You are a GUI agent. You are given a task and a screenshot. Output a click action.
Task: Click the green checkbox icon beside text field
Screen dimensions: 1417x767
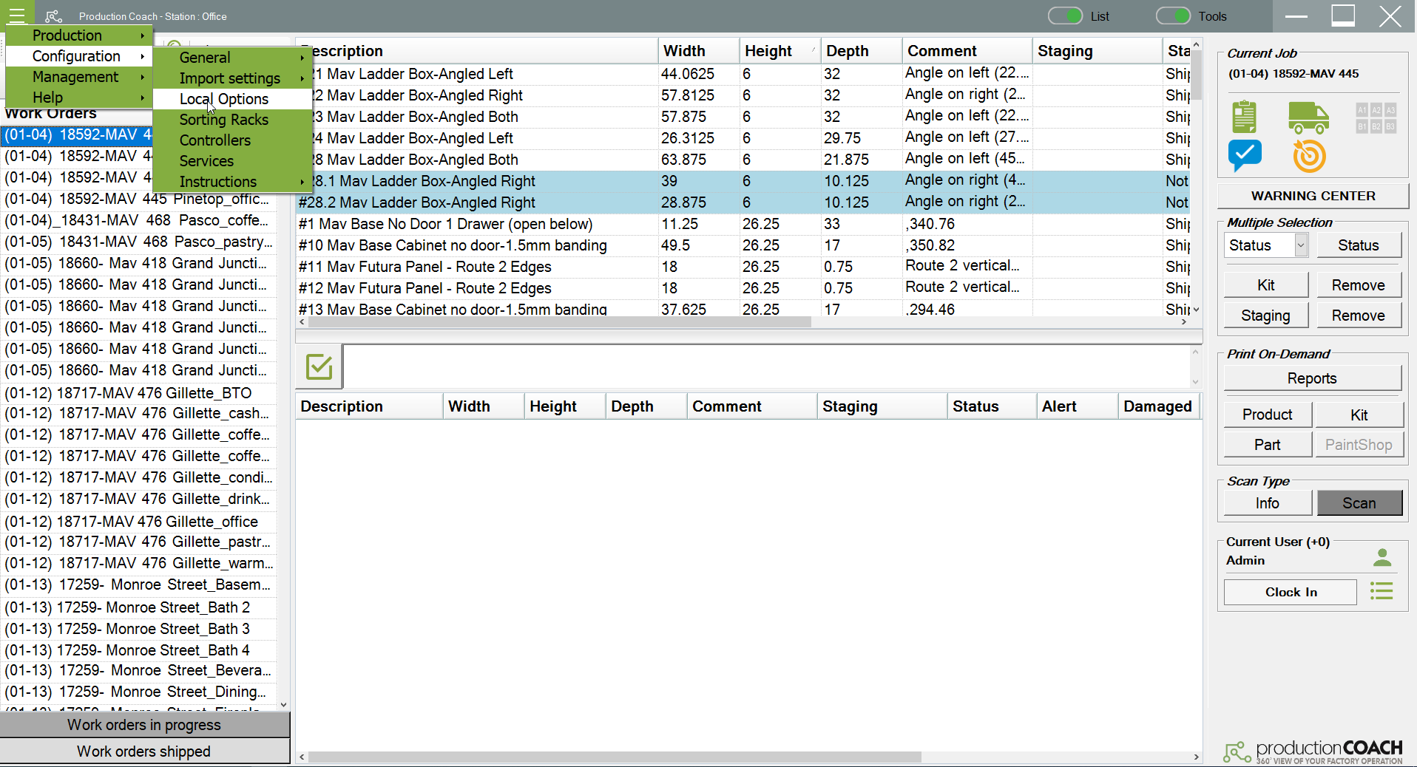[x=319, y=367]
